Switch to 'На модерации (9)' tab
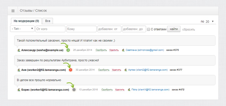Image resolution: width=226 pixels, height=106 pixels. coord(26,21)
